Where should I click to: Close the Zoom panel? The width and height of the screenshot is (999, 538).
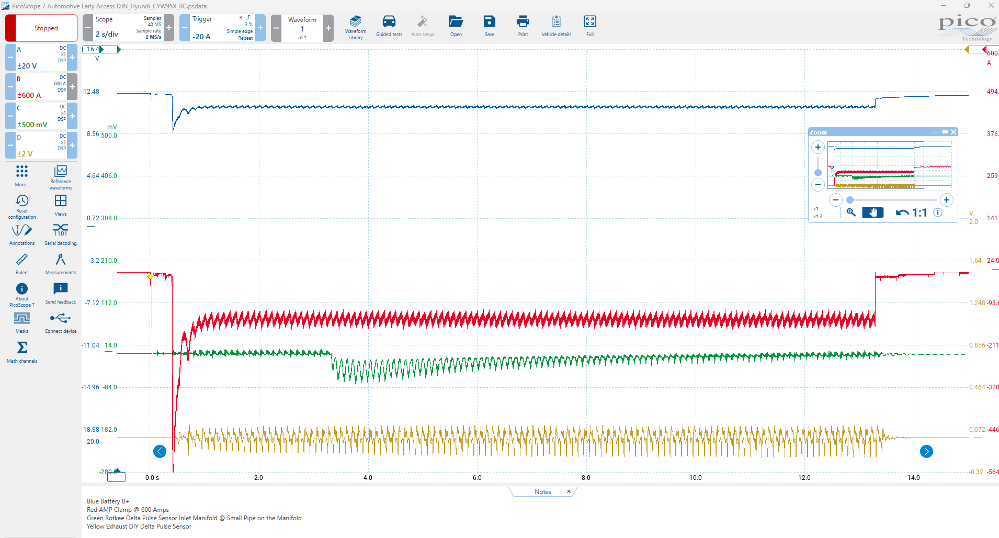[953, 132]
